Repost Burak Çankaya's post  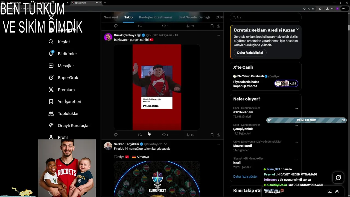[140, 135]
